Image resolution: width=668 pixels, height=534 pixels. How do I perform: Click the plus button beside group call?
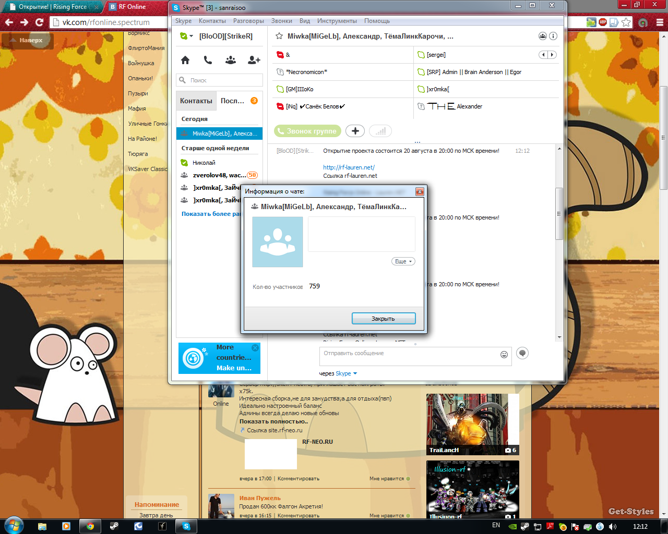click(355, 131)
